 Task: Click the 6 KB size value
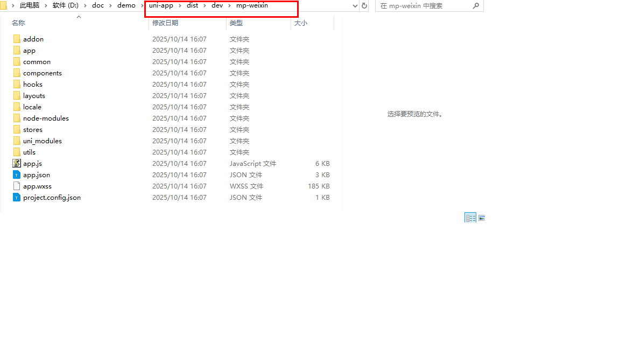point(322,163)
